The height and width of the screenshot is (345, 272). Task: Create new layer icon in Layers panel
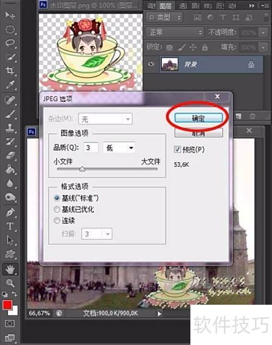[x=238, y=116]
